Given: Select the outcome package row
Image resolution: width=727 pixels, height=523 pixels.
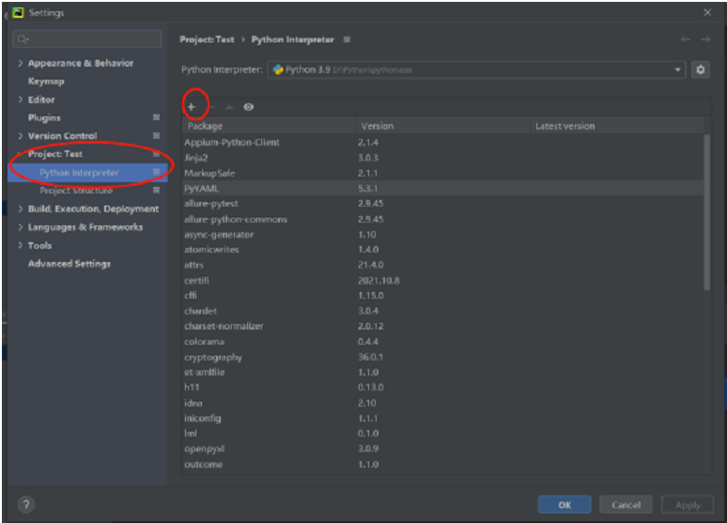Looking at the screenshot, I should coord(442,464).
